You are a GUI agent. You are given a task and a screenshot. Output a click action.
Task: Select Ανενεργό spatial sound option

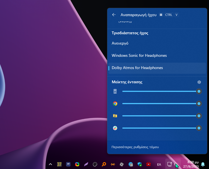[157, 43]
